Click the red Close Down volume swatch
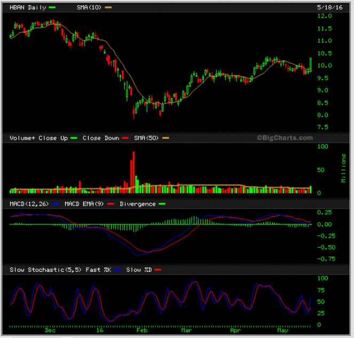Image resolution: width=354 pixels, height=338 pixels. (x=125, y=138)
